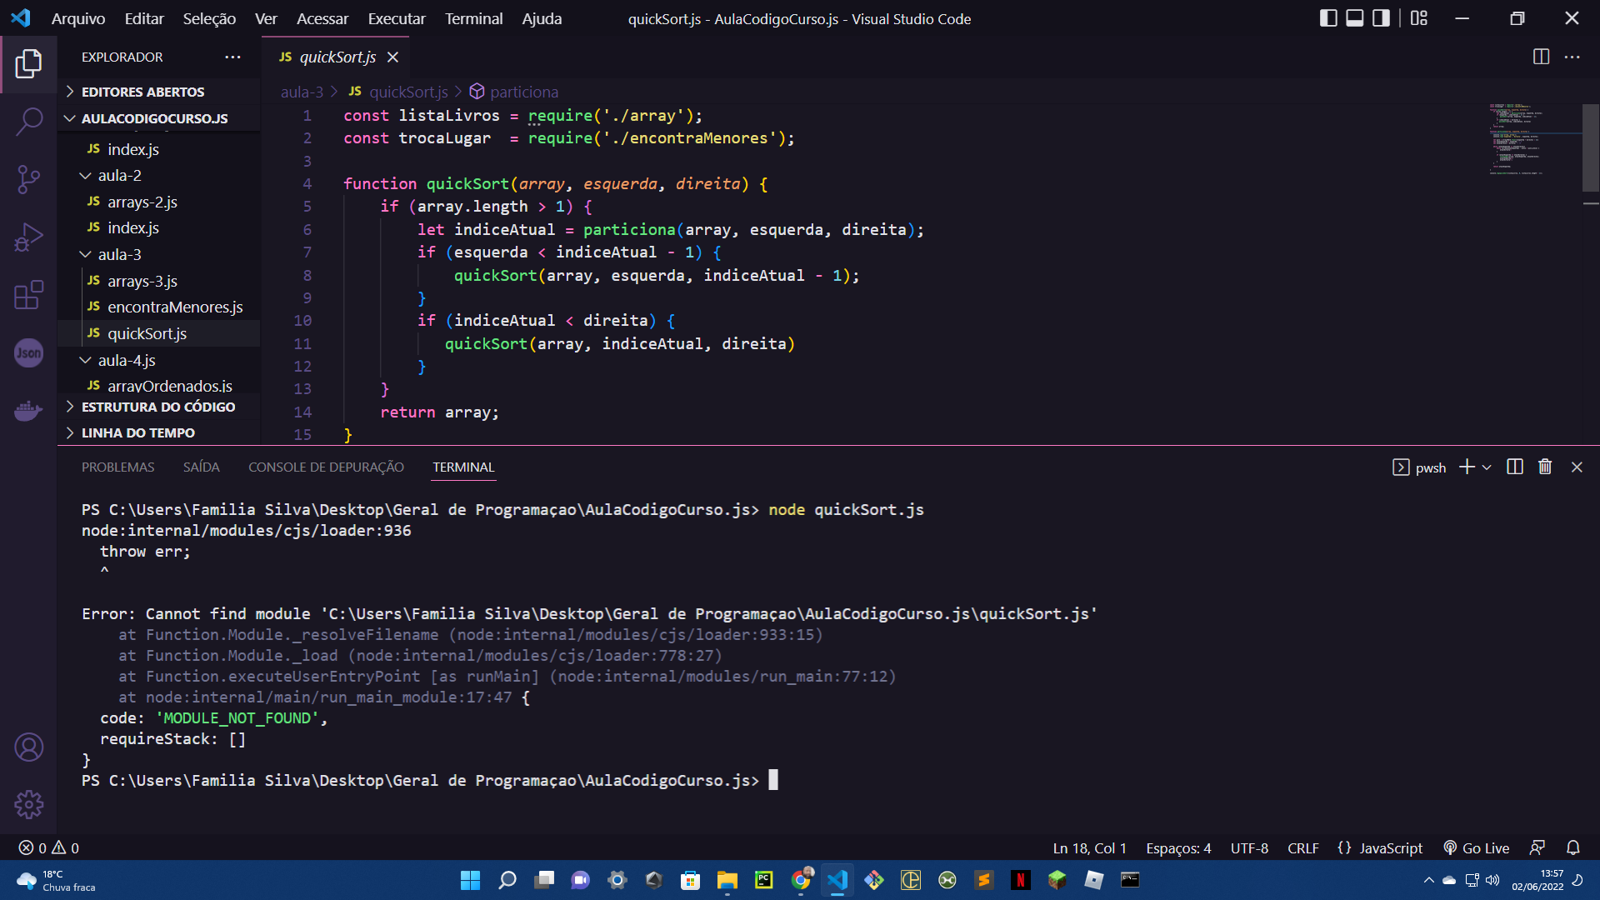1600x900 pixels.
Task: Open the Ver menu
Action: (266, 18)
